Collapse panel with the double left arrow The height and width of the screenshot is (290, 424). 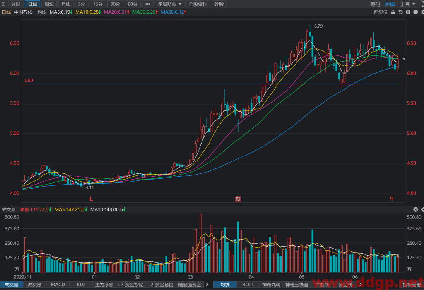(3, 4)
